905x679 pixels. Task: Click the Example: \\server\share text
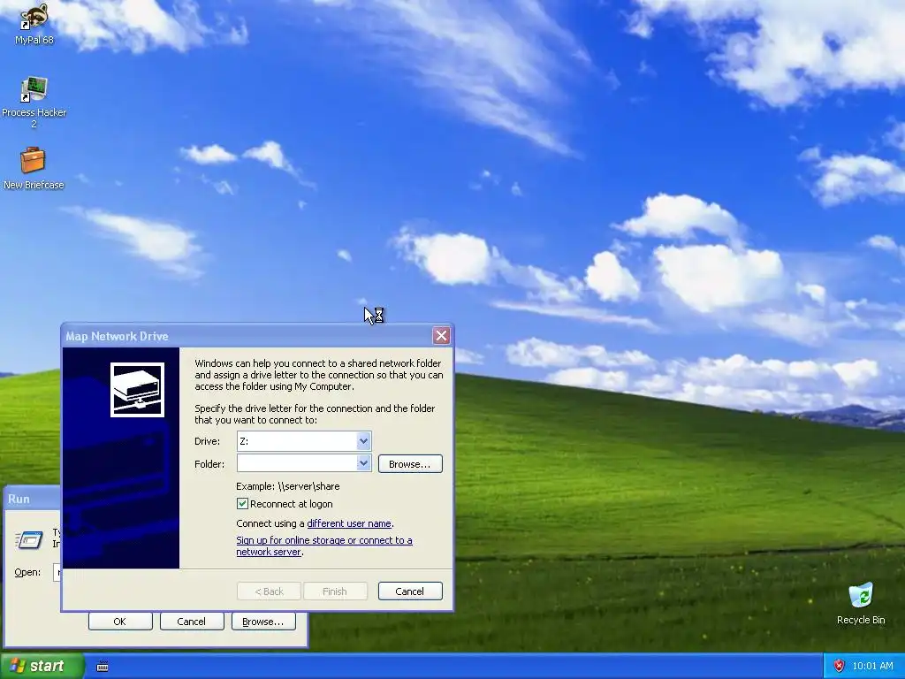click(x=287, y=486)
